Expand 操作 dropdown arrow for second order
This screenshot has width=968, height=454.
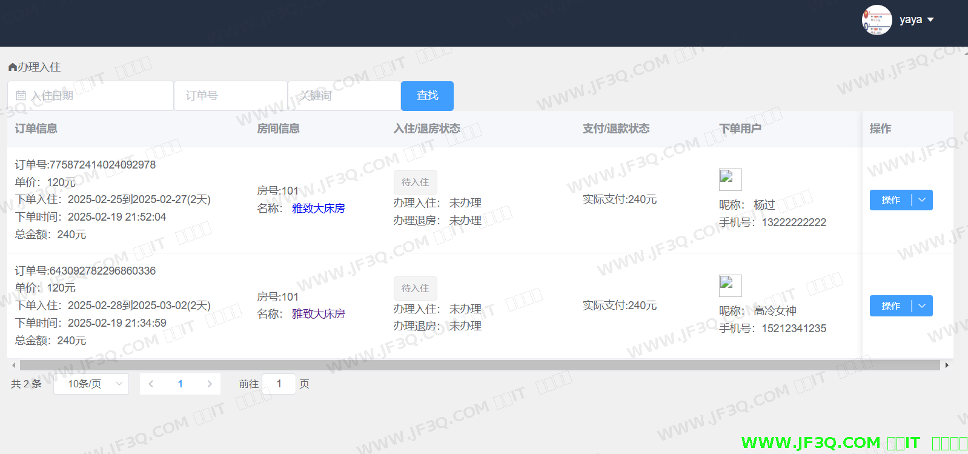(x=922, y=306)
